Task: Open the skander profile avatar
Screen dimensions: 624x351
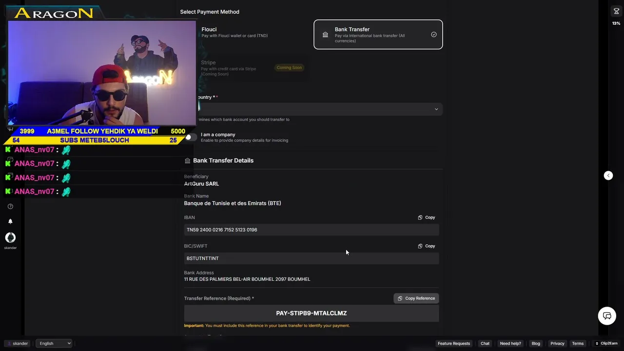Action: point(10,237)
